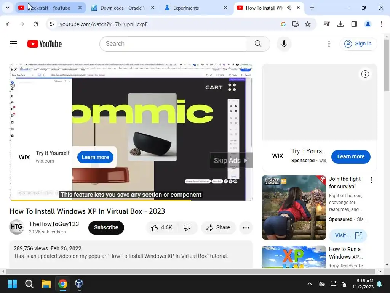Screen dimensions: 390x293
Task: Go back to the previous page
Action: click(x=8, y=24)
